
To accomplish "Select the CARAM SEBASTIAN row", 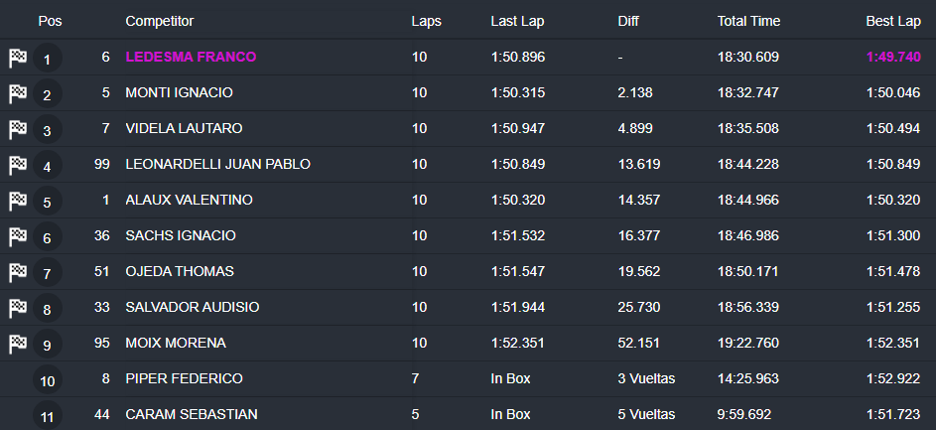I will [x=468, y=414].
